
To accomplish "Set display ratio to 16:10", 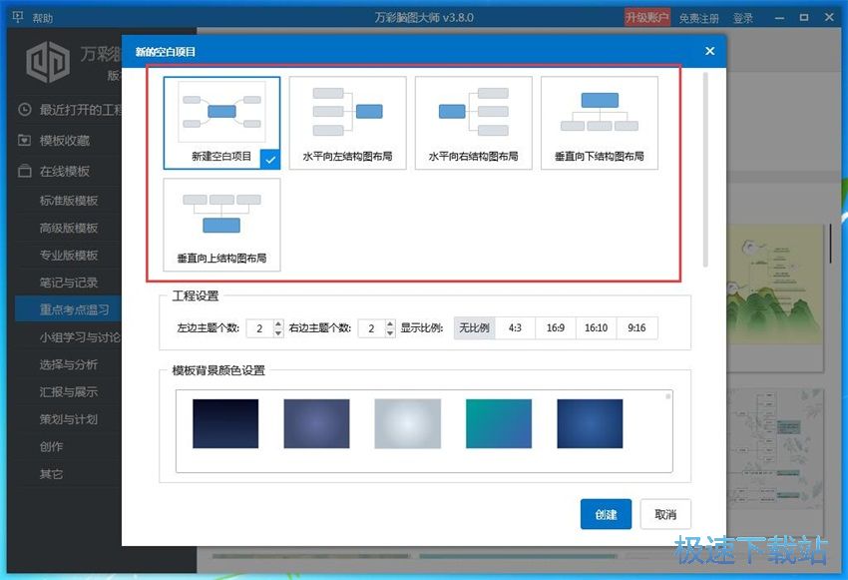I will point(596,327).
